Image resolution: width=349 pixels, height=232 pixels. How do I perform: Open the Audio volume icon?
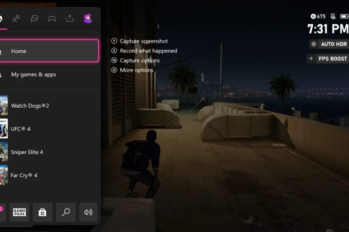88,212
